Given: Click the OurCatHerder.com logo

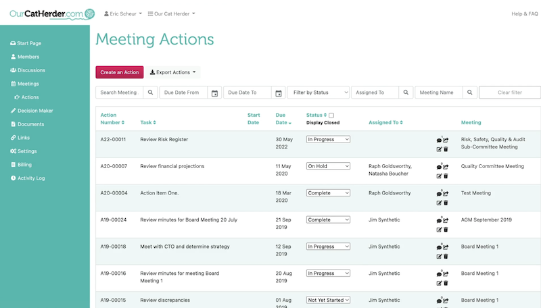Looking at the screenshot, I should point(52,14).
